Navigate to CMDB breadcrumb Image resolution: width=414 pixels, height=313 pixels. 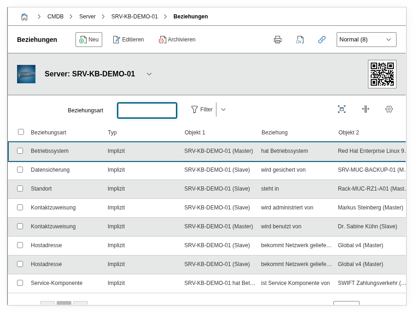pos(55,17)
